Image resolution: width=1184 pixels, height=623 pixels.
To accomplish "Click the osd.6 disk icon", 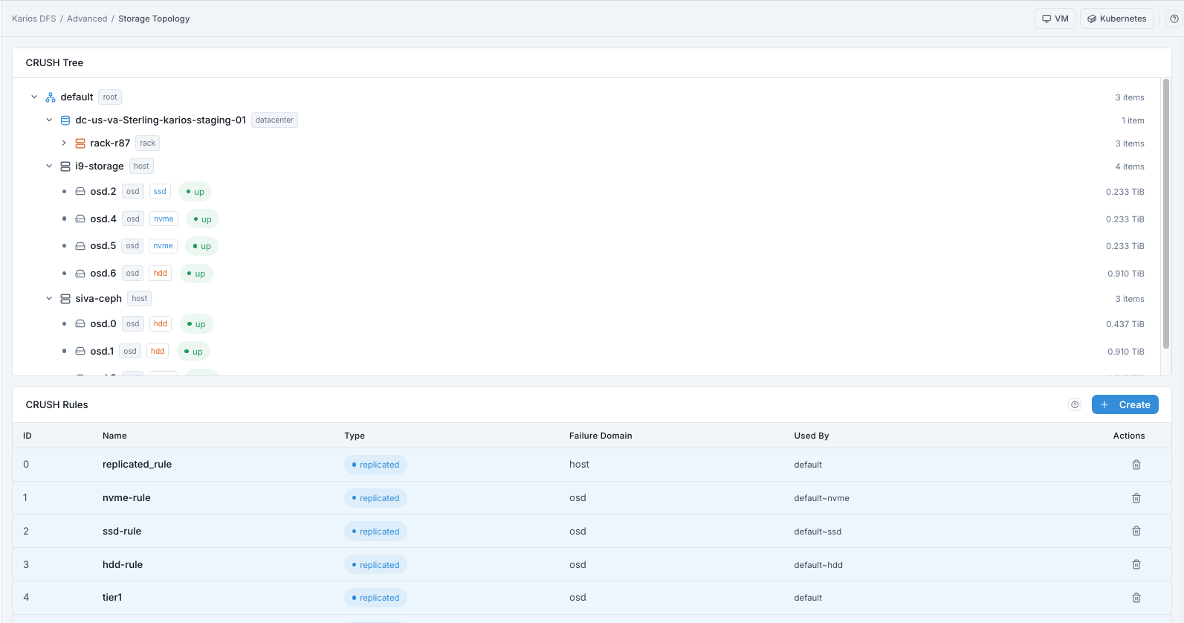I will click(80, 274).
